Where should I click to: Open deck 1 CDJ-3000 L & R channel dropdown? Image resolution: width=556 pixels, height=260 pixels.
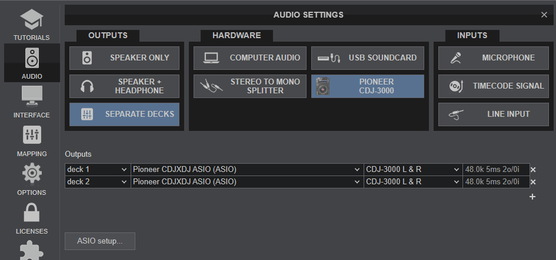[413, 170]
